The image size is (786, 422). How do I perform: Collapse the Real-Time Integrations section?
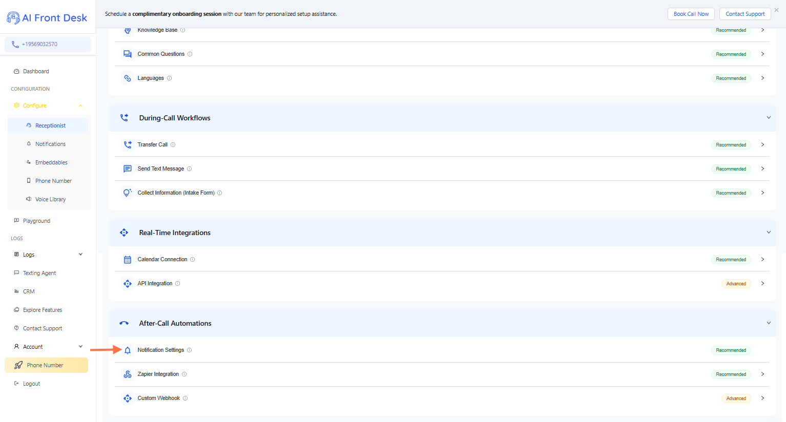click(x=769, y=233)
